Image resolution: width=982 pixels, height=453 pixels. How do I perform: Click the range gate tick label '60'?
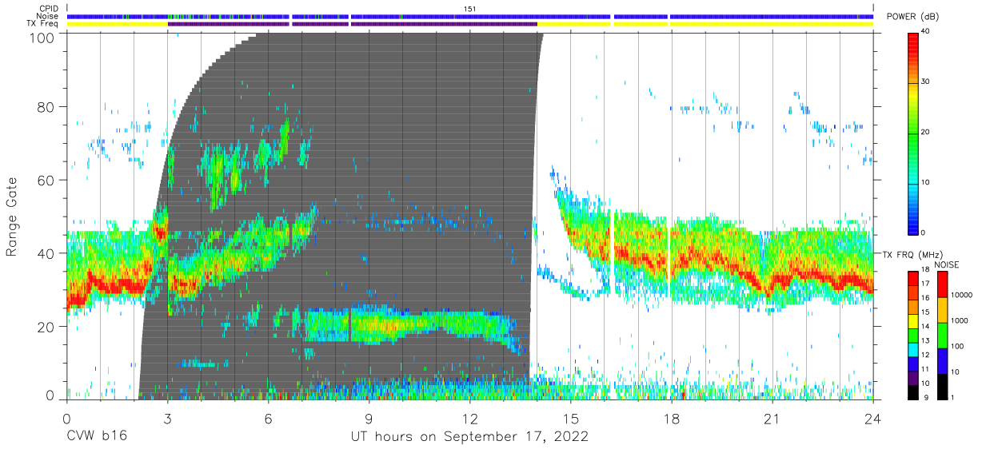[47, 181]
